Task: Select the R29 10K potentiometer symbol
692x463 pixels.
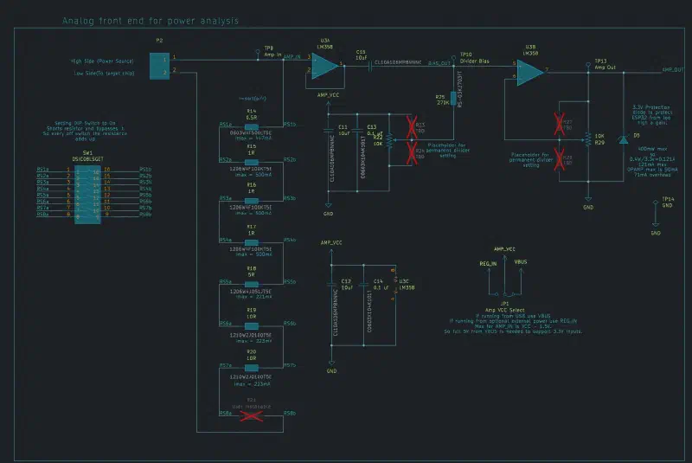Action: pos(588,140)
